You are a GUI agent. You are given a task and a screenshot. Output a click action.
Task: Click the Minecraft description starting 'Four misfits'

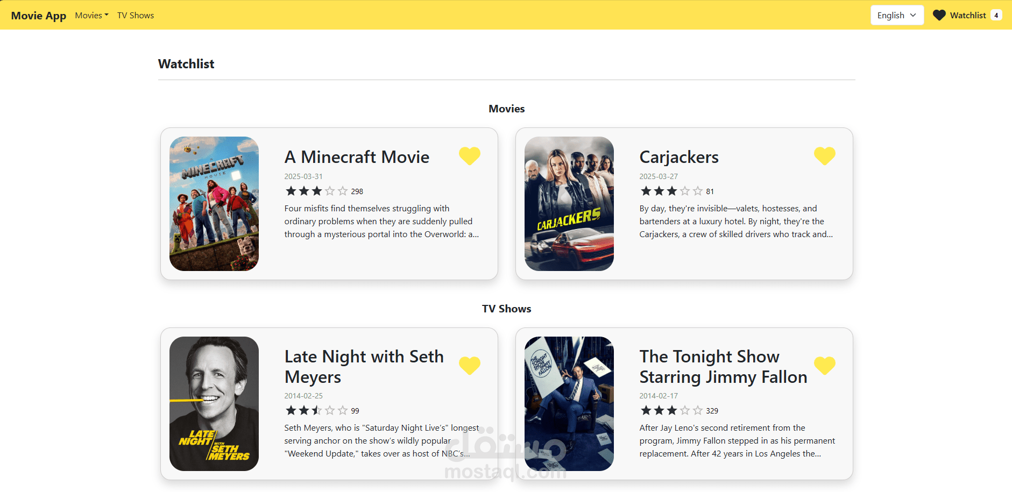381,222
